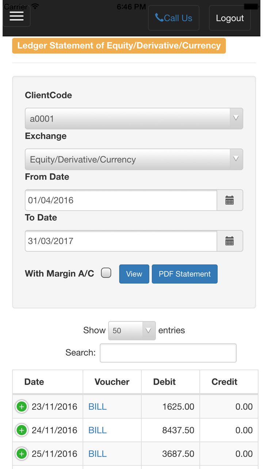Open the hamburger navigation menu
263x469 pixels.
click(16, 16)
